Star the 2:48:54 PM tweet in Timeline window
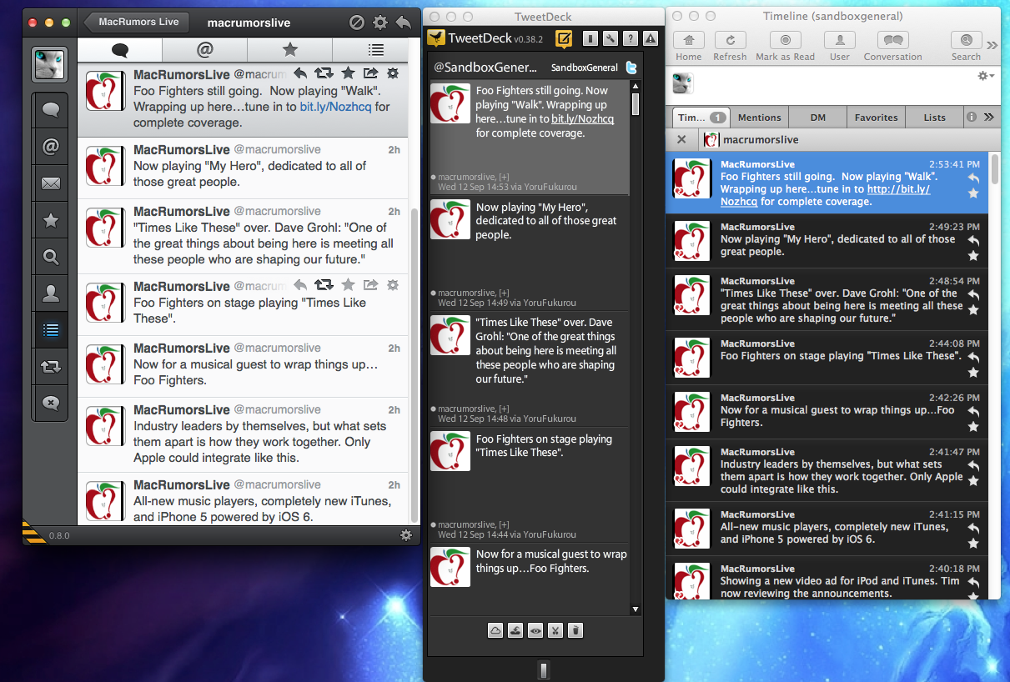Image resolution: width=1010 pixels, height=682 pixels. pos(973,310)
